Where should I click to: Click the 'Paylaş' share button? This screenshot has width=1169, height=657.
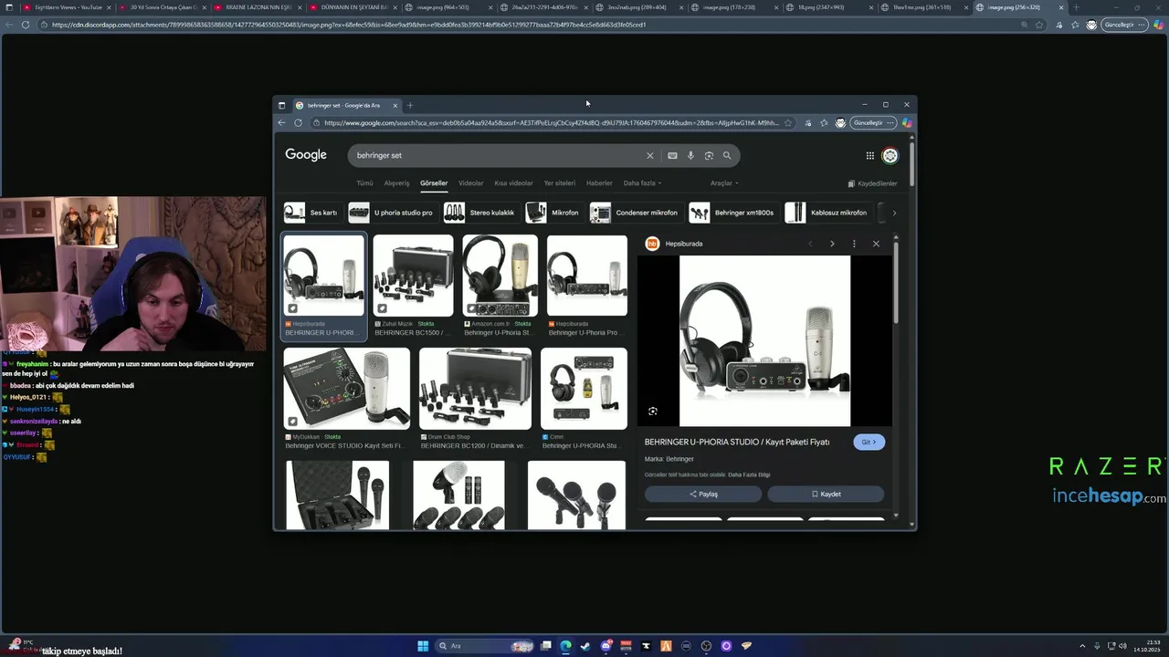pyautogui.click(x=703, y=494)
